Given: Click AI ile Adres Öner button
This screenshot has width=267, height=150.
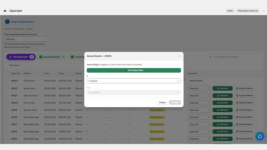Looking at the screenshot, I should click(134, 70).
